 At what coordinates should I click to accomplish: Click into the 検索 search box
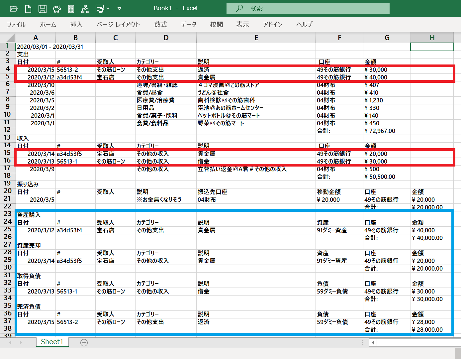pos(308,8)
